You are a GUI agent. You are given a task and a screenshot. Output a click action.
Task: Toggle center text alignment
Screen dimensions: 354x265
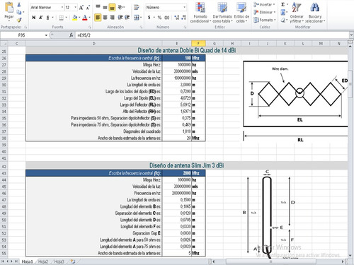point(105,18)
